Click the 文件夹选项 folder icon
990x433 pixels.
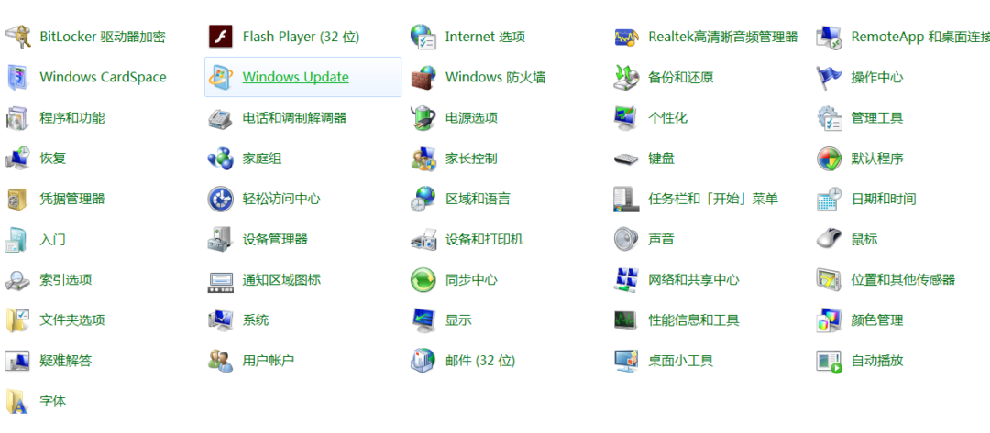[17, 320]
